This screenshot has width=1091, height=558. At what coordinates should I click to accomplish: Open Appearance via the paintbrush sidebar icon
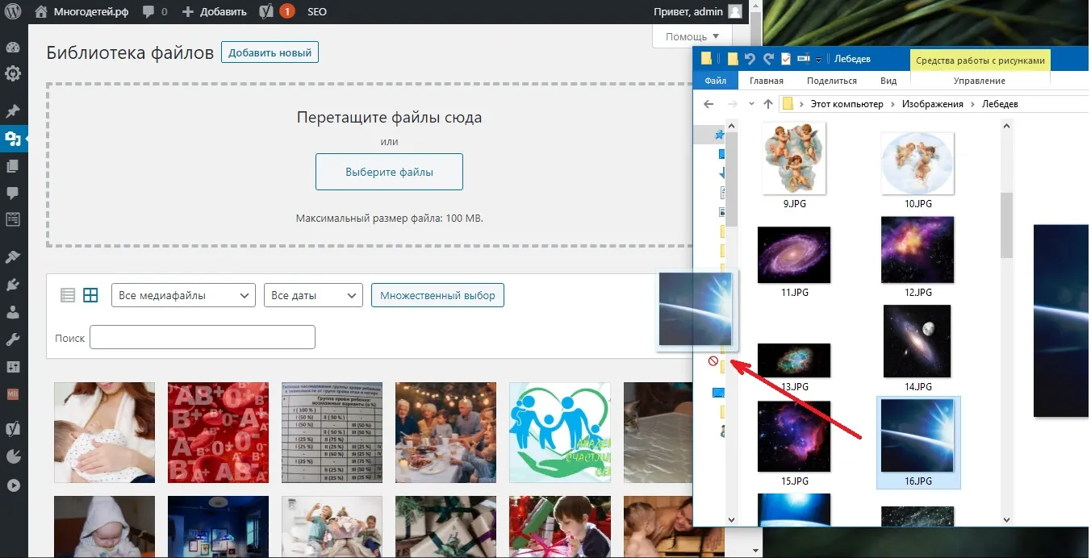13,257
